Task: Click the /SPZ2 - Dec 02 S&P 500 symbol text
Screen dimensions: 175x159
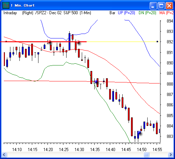Action: [56, 13]
